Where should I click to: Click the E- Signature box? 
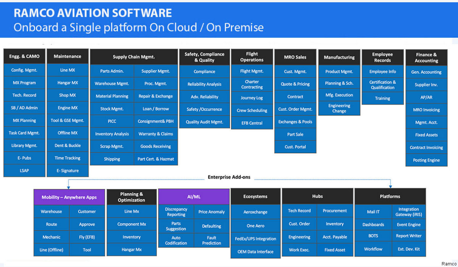click(68, 171)
